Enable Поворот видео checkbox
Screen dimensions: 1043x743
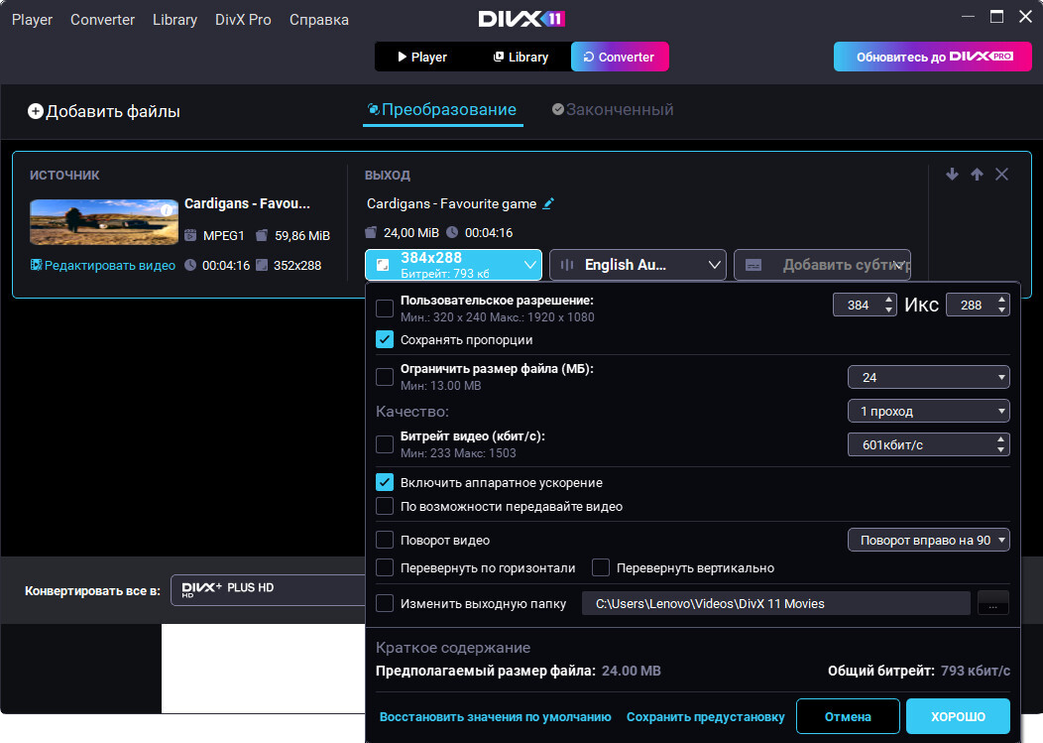pyautogui.click(x=385, y=540)
